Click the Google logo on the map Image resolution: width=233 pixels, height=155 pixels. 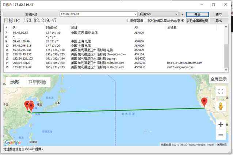tap(12, 142)
